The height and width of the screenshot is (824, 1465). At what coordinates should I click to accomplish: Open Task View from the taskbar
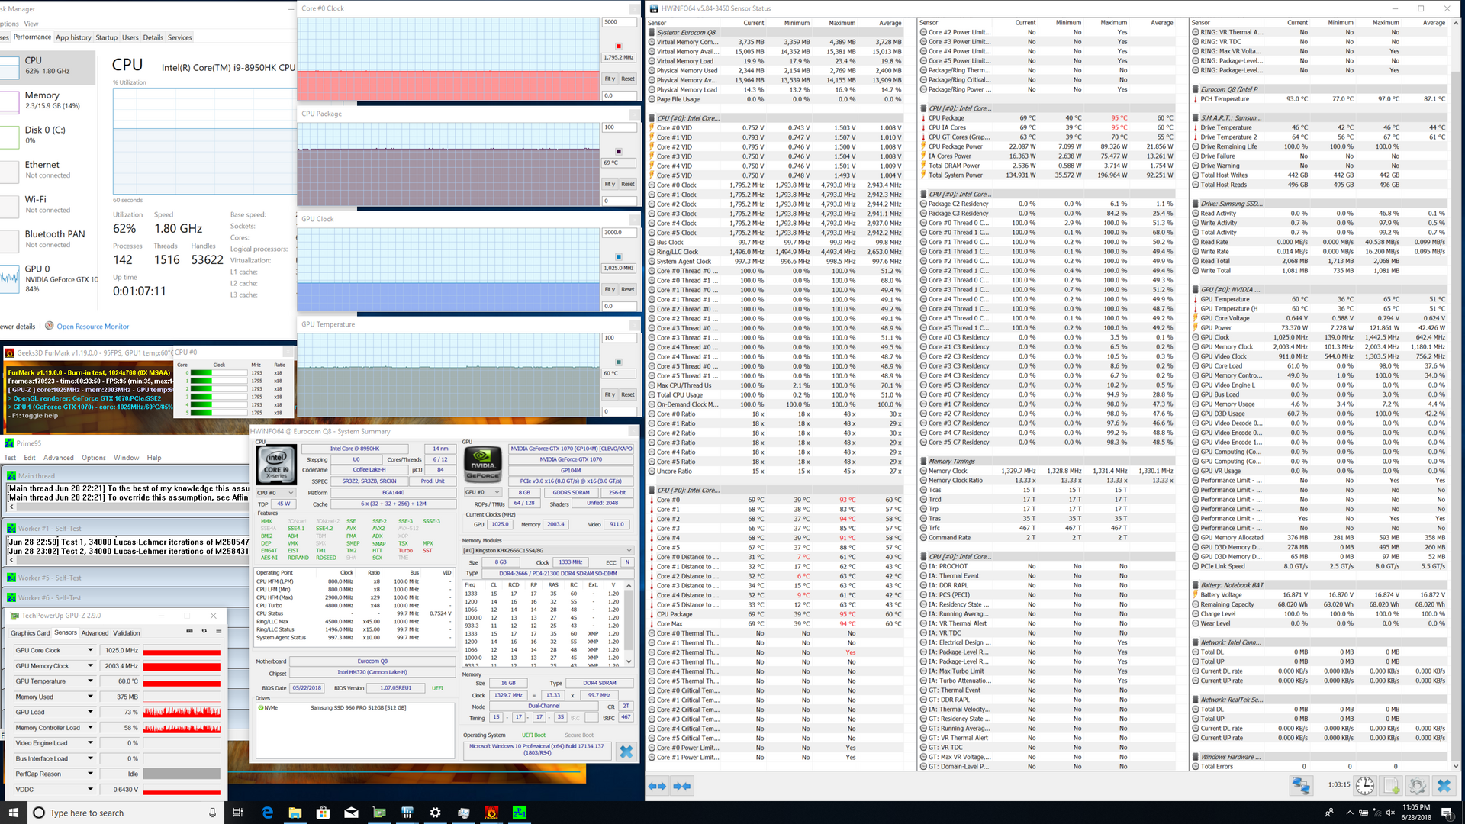(x=238, y=813)
